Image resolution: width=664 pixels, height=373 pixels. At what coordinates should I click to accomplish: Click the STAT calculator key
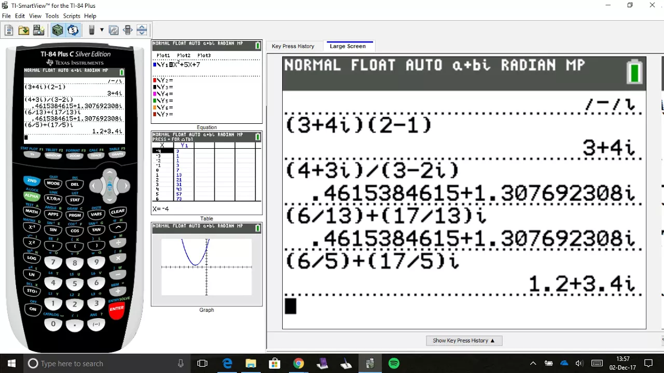click(x=75, y=199)
